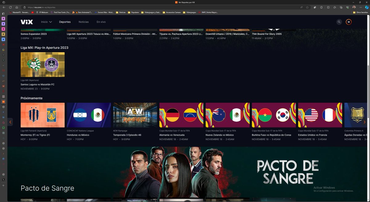Image resolution: width=370 pixels, height=202 pixels.
Task: Open browser settings and more menu
Action: point(360,7)
